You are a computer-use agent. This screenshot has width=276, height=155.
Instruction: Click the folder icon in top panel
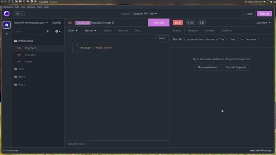coord(28,2)
